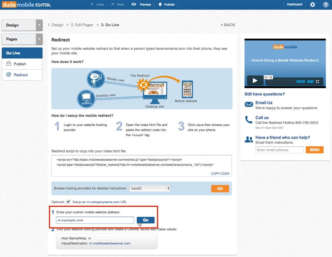The width and height of the screenshot is (332, 257).
Task: Click the Preview eye icon
Action: pyautogui.click(x=134, y=4)
